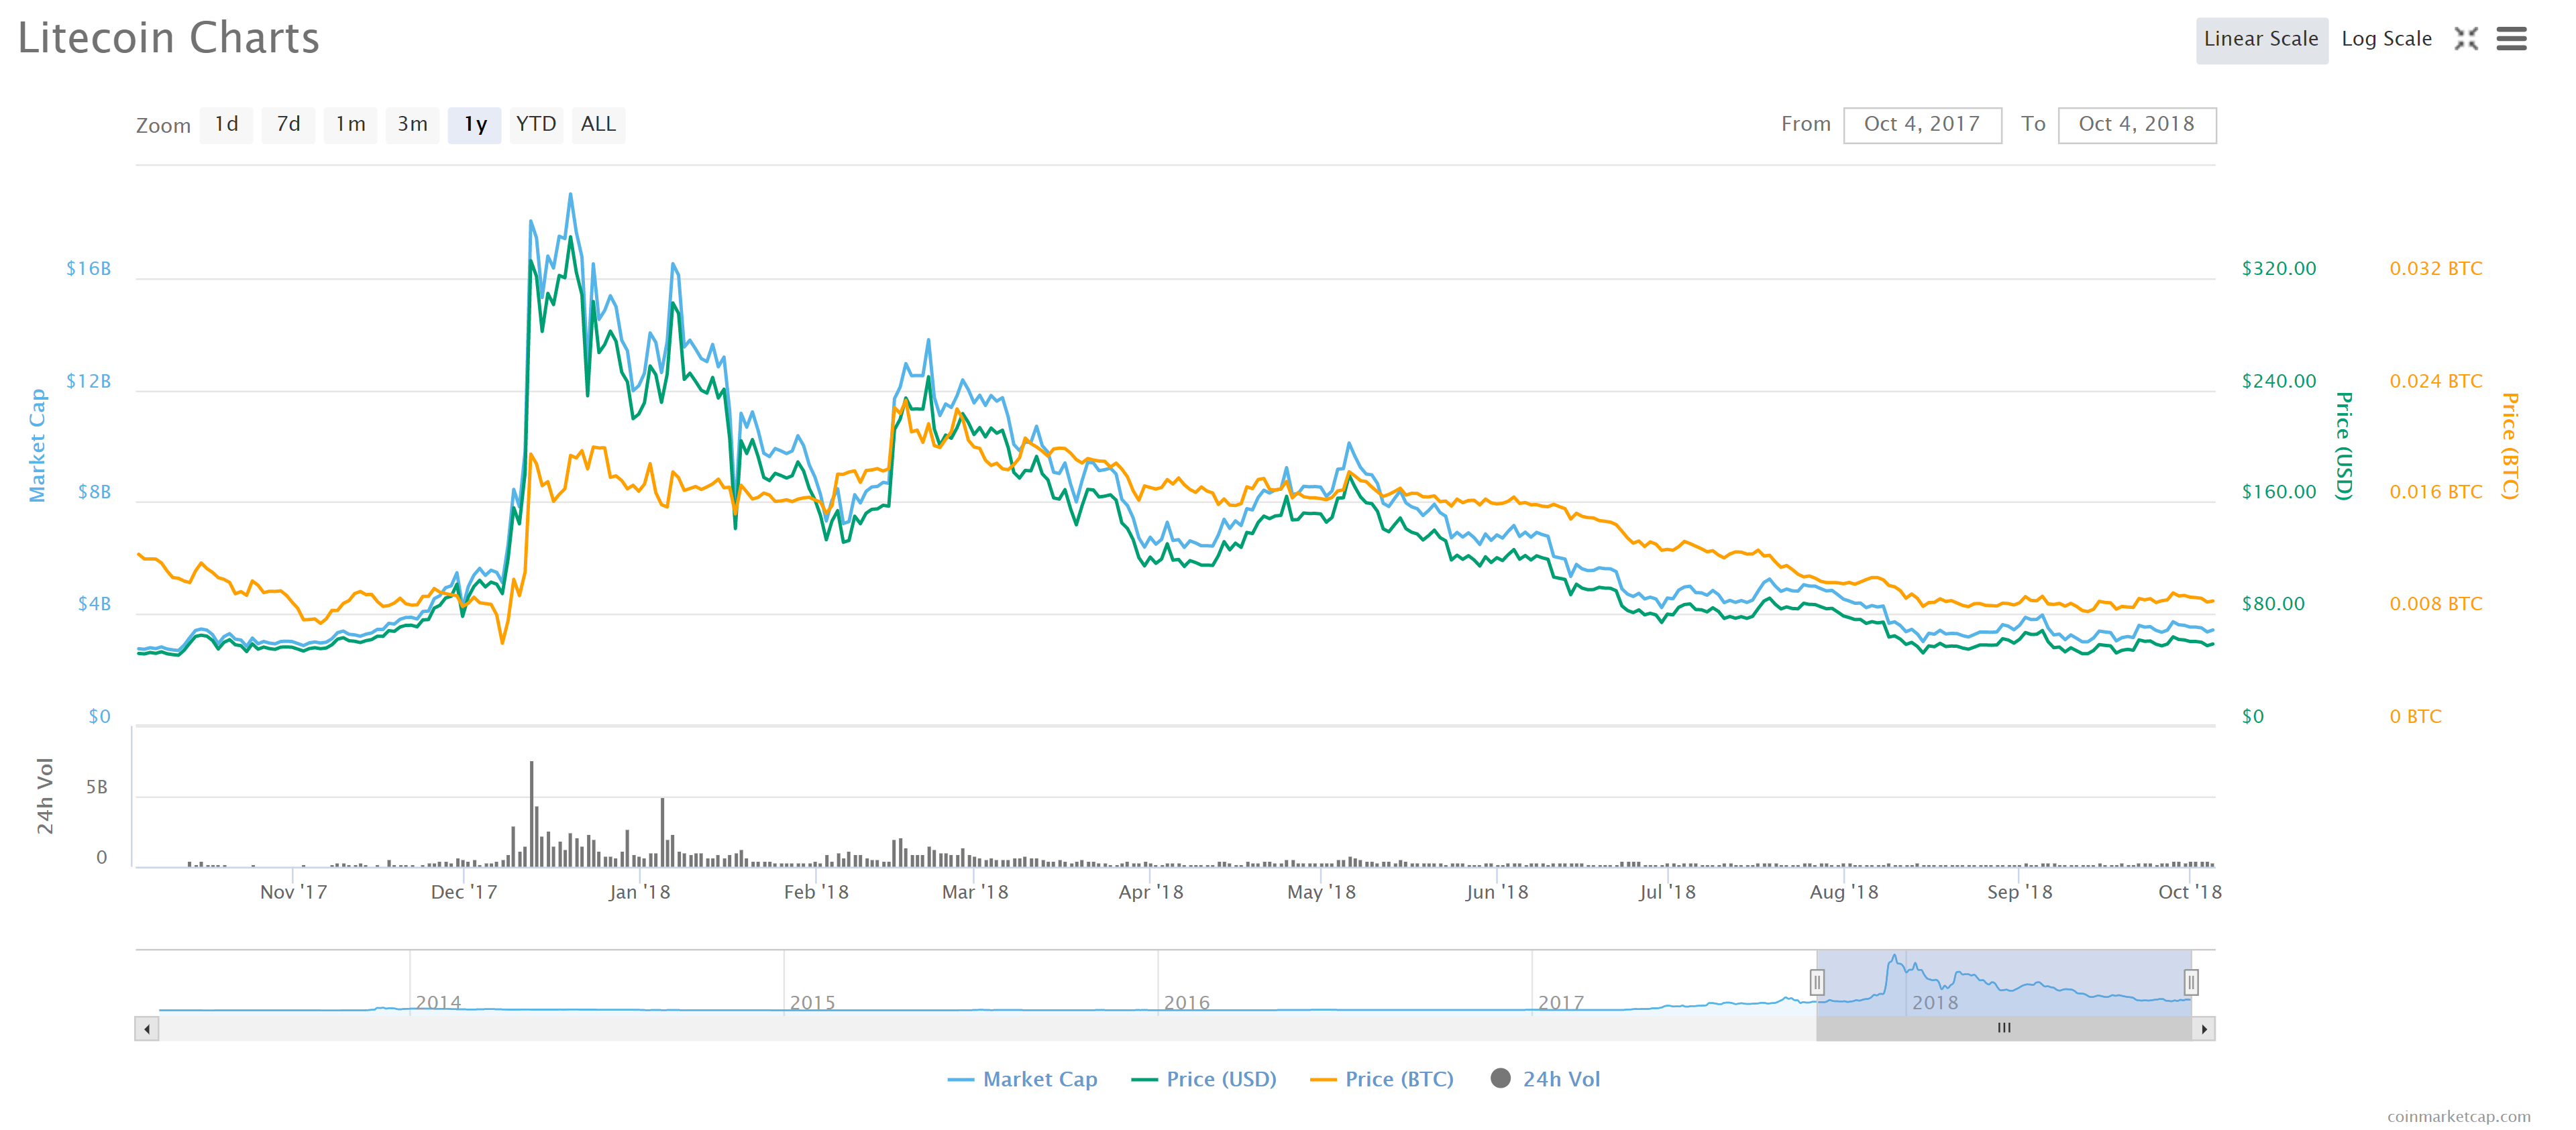Toggle fullscreen chart view icon

pos(2466,39)
